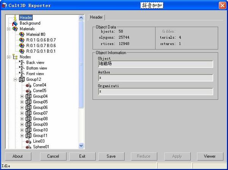Click the Group07 cube icon
Image resolution: width=228 pixels, height=170 pixels.
(28, 113)
